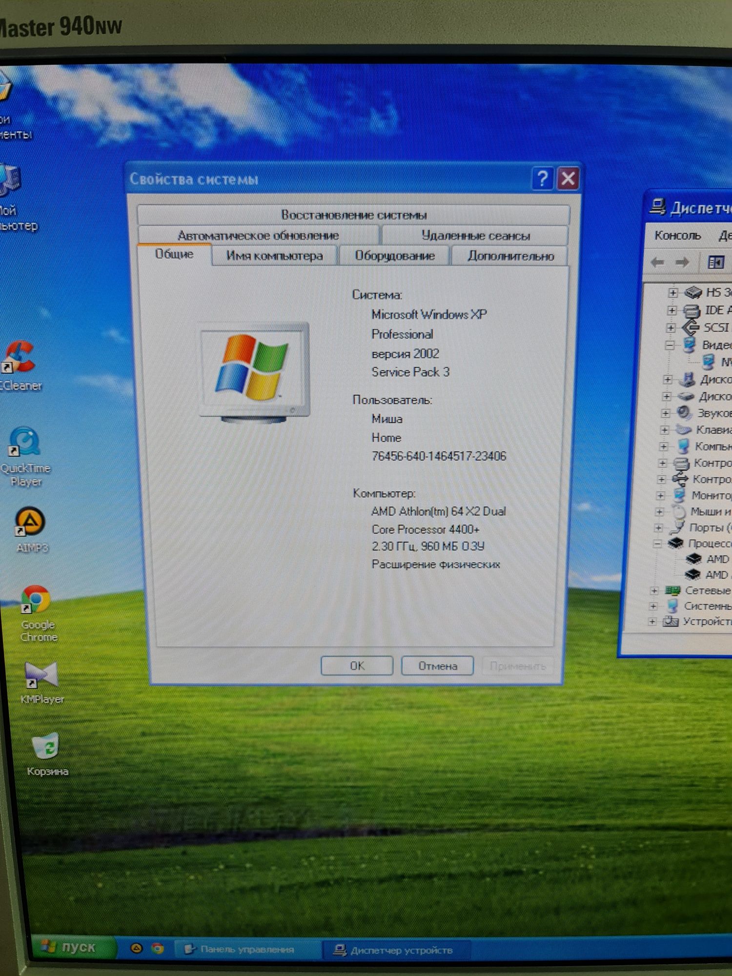Collapse the Процессоры node
Viewport: 732px width, 976px height.
tap(658, 543)
